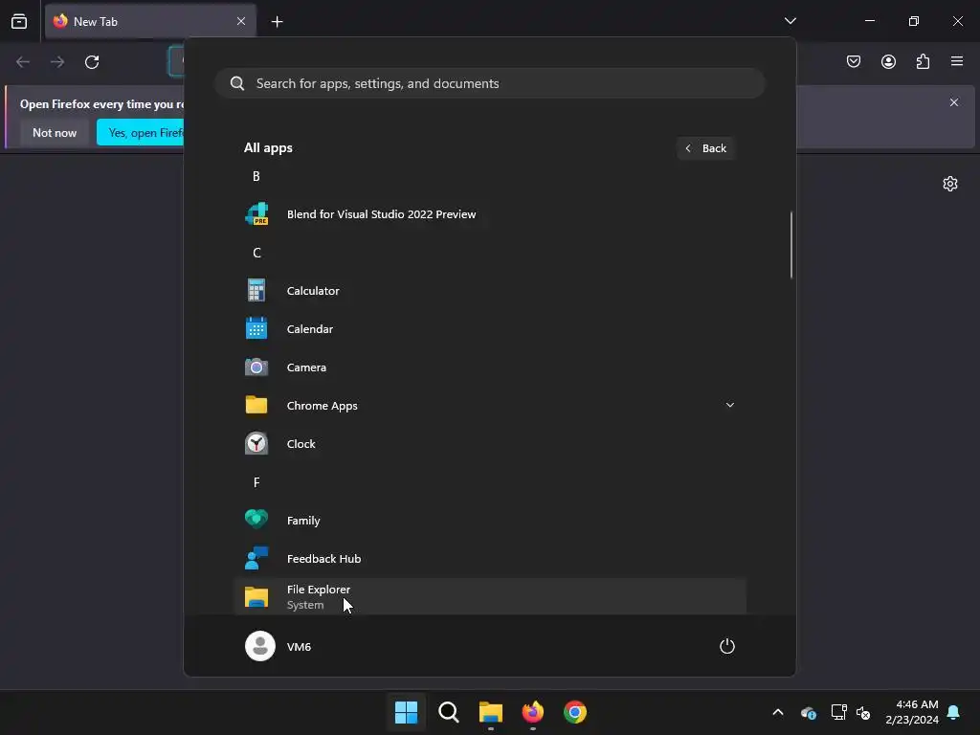This screenshot has width=980, height=735.
Task: Jump to letter F section header
Action: point(256,482)
